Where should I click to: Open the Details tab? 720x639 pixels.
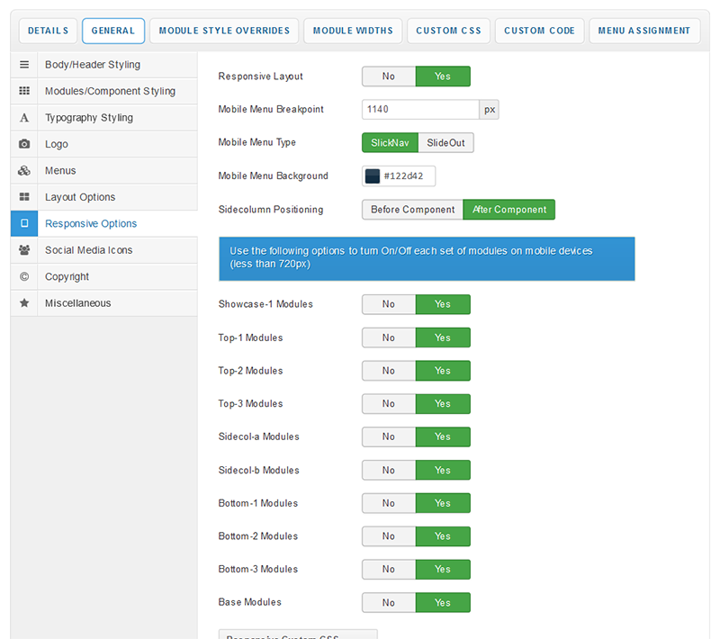48,31
